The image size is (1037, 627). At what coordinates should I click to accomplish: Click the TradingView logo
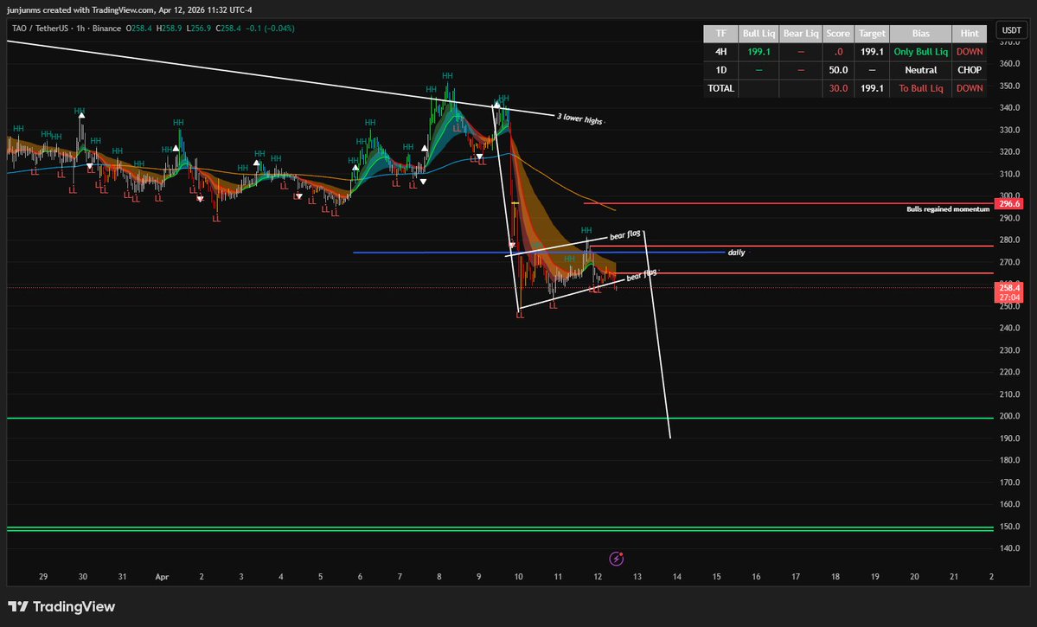(x=61, y=607)
